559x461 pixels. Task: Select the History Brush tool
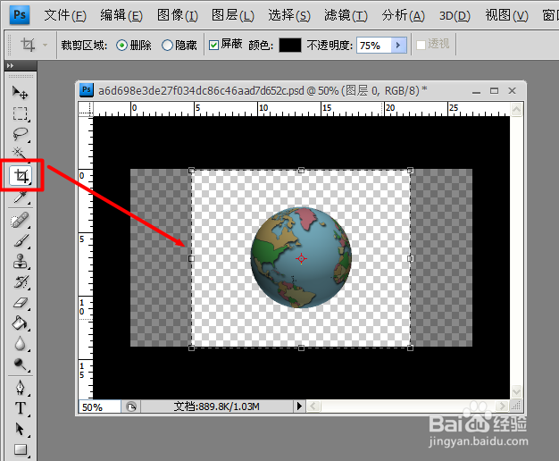point(20,282)
